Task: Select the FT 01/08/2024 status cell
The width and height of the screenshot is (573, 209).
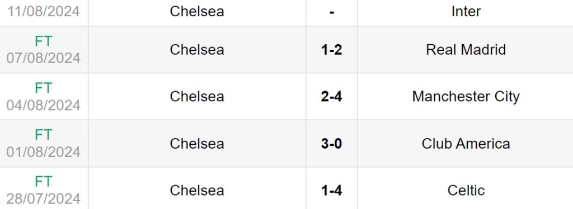Action: (x=44, y=144)
